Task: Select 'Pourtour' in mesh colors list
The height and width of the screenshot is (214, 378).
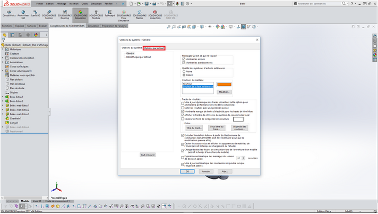Action: coord(197,84)
